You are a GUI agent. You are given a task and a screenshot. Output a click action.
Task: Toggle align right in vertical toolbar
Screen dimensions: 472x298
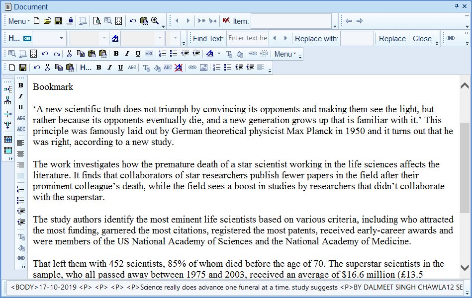pyautogui.click(x=20, y=165)
